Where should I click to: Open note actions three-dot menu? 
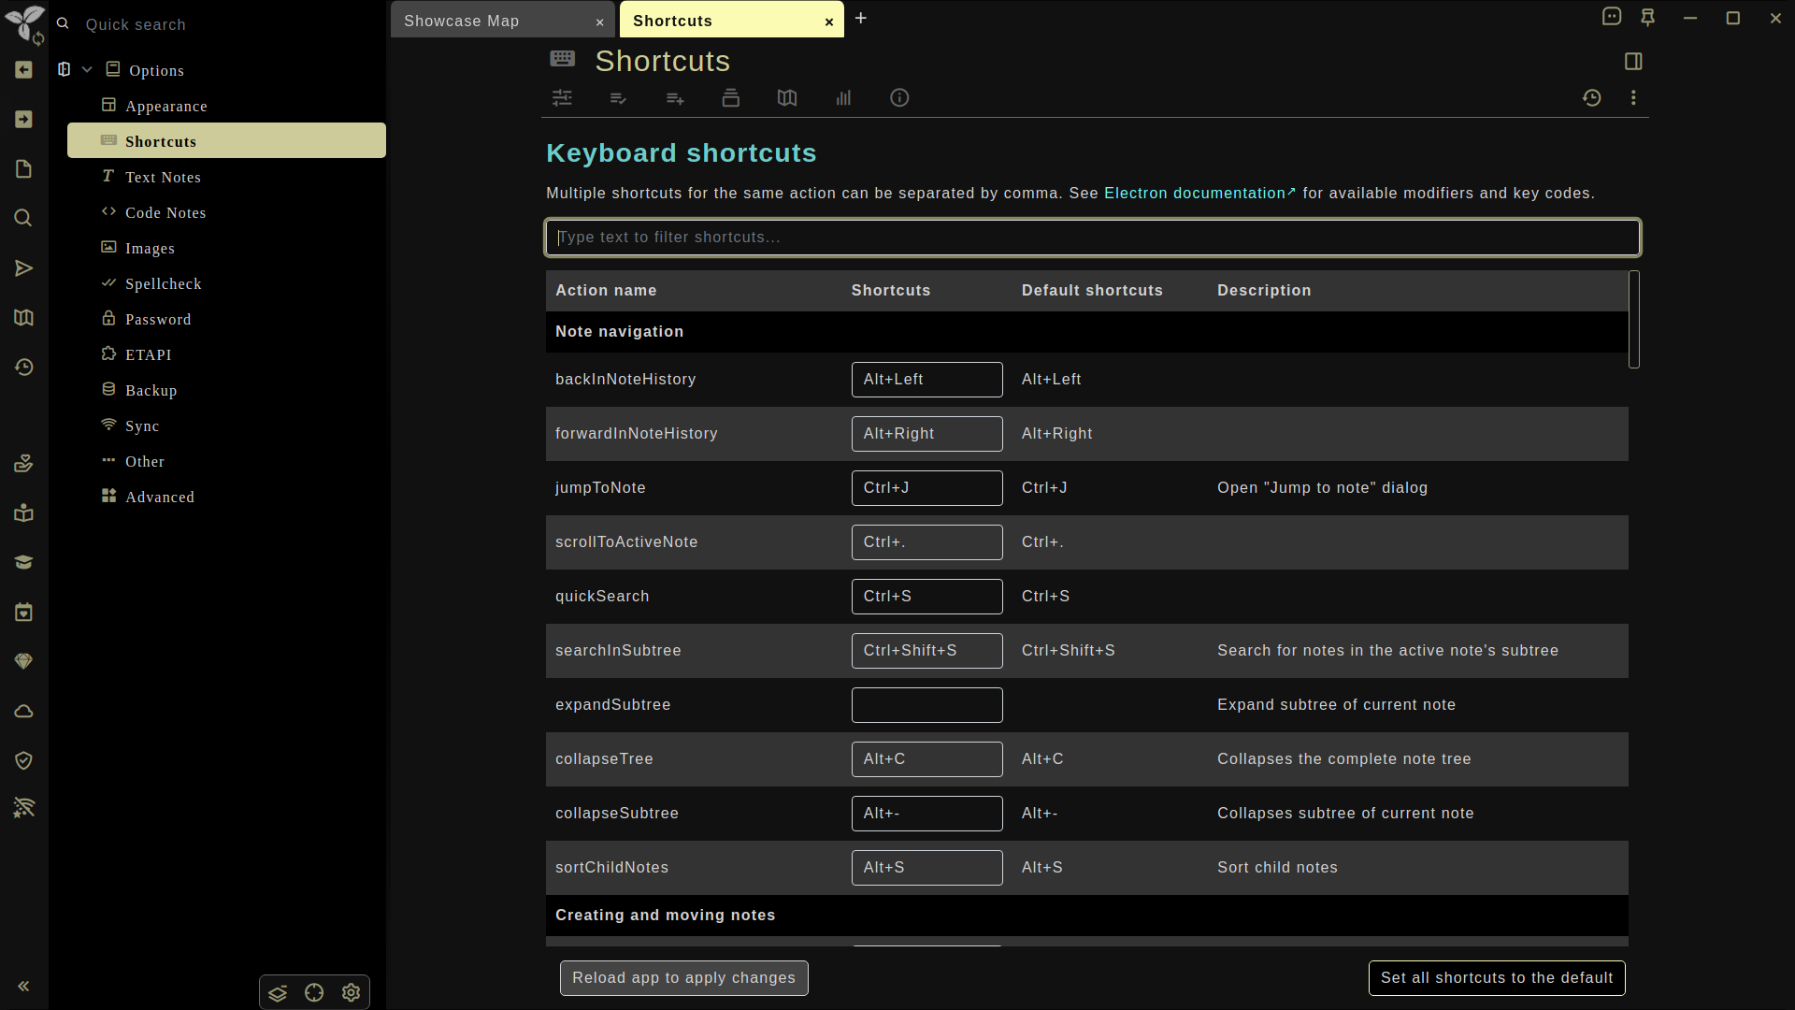click(x=1633, y=98)
